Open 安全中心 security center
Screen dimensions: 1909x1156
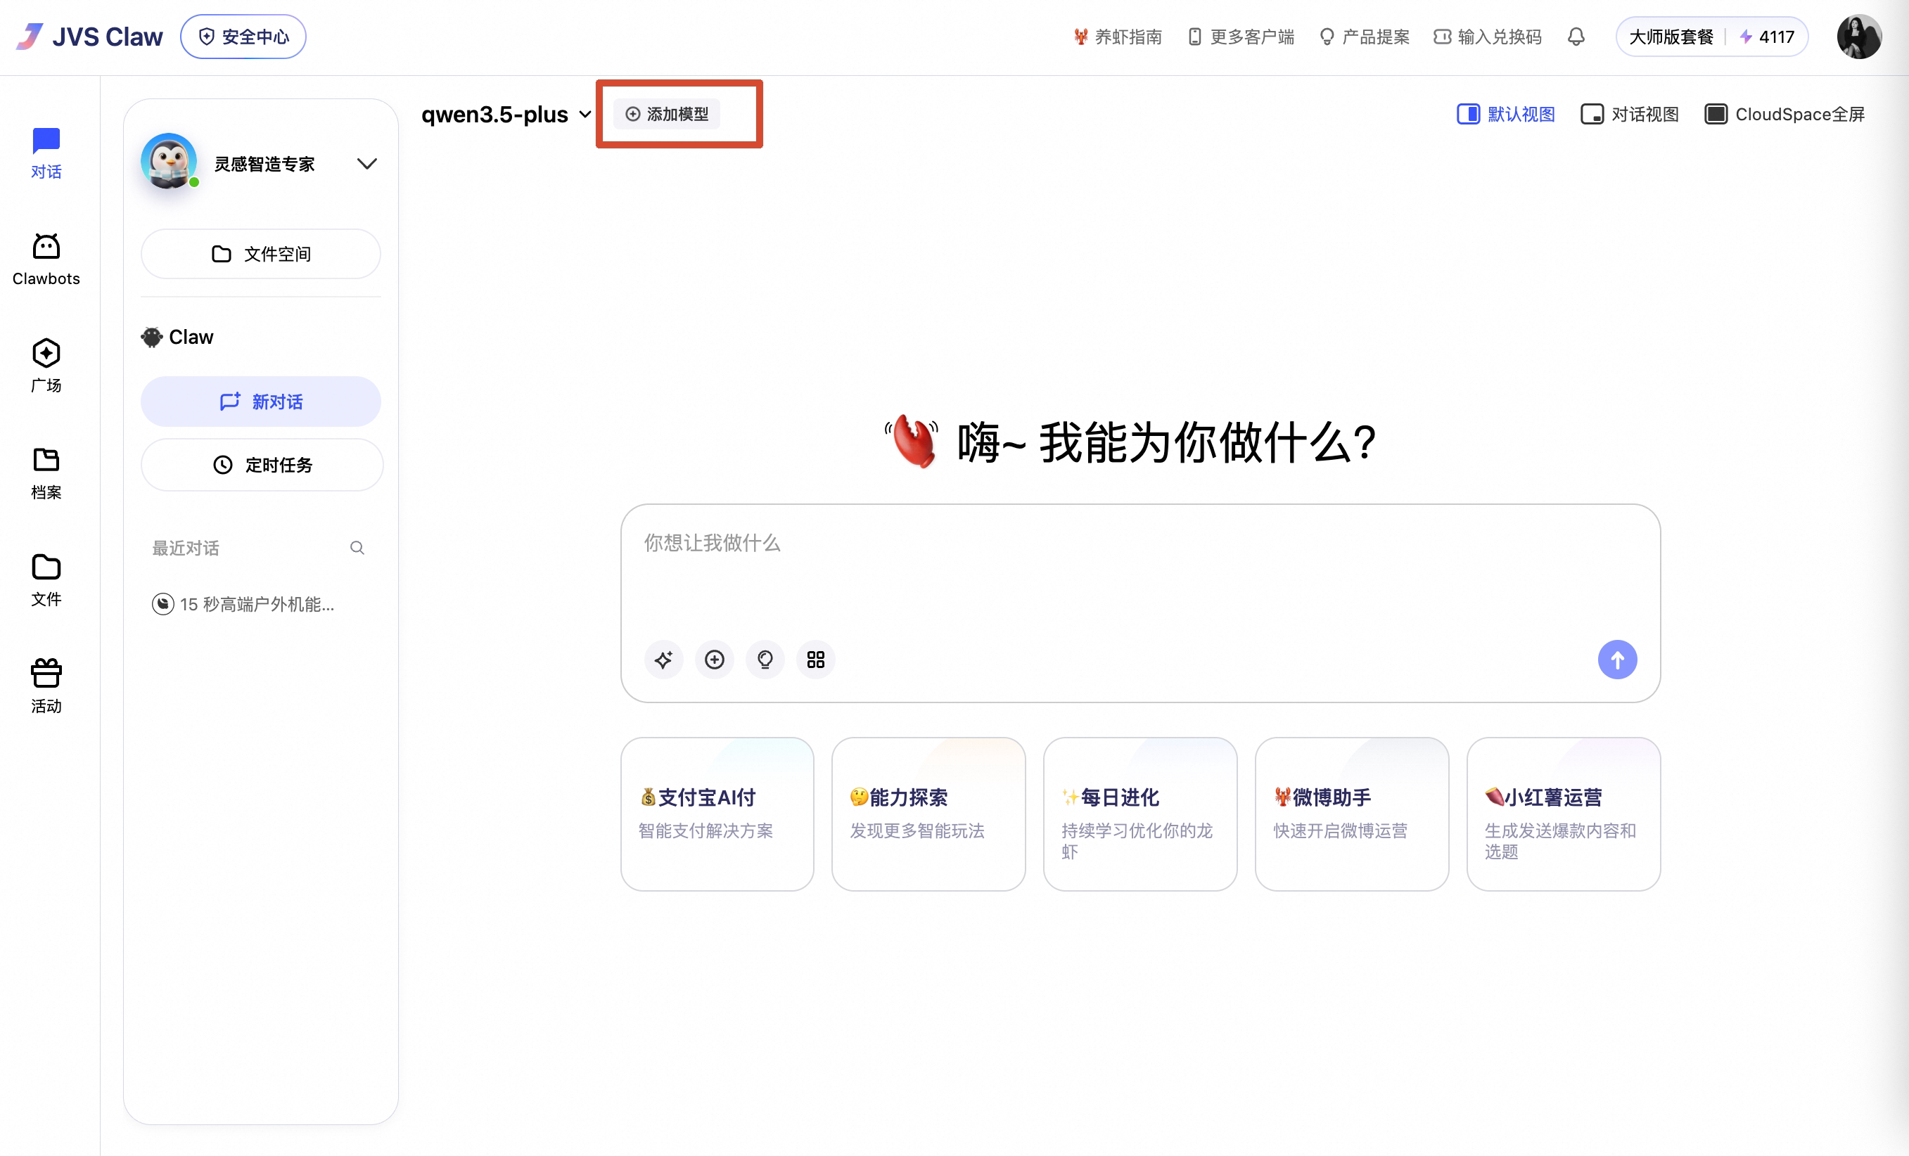coord(243,37)
